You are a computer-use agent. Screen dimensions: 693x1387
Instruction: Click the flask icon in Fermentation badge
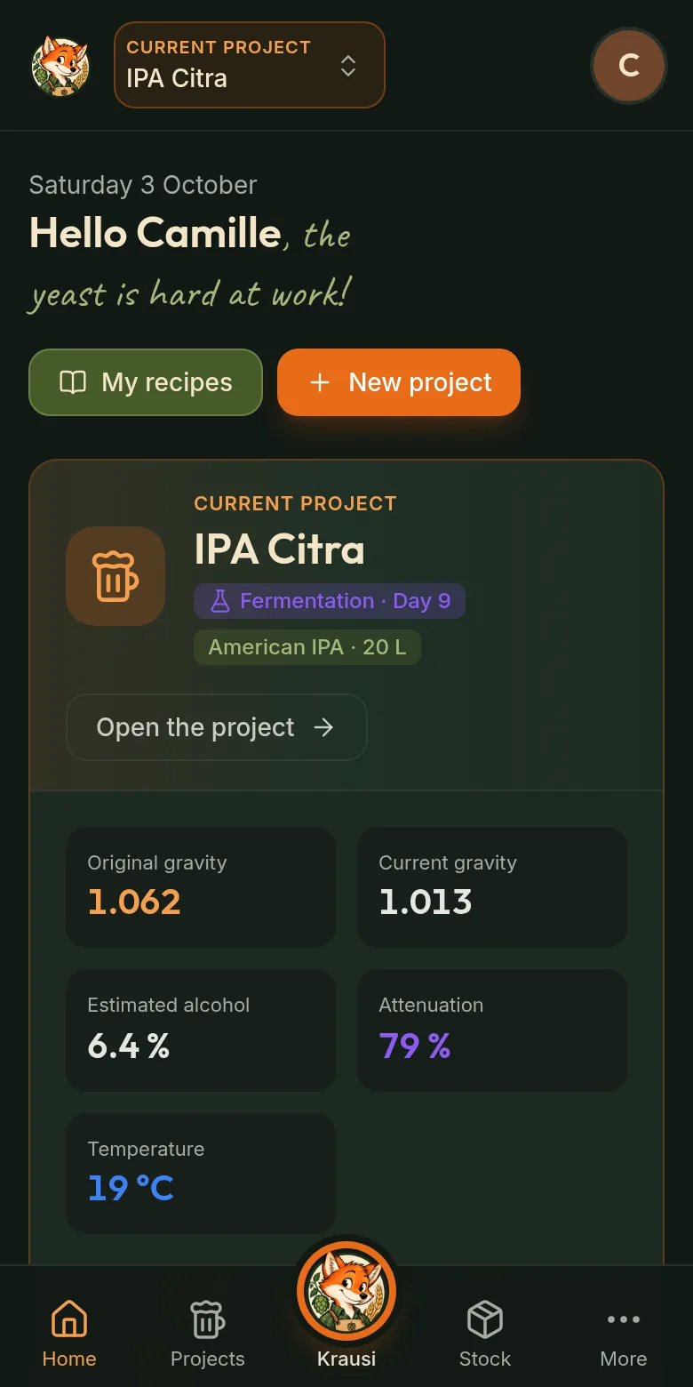point(219,601)
